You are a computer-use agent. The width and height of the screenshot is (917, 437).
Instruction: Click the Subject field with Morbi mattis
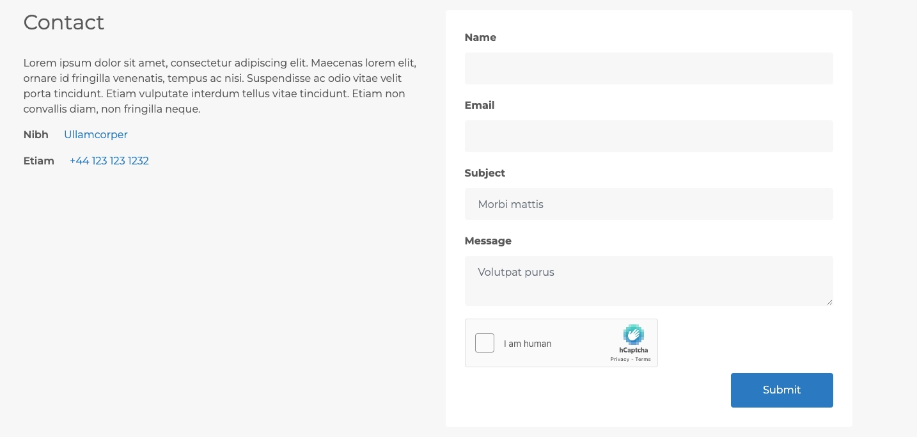point(648,204)
